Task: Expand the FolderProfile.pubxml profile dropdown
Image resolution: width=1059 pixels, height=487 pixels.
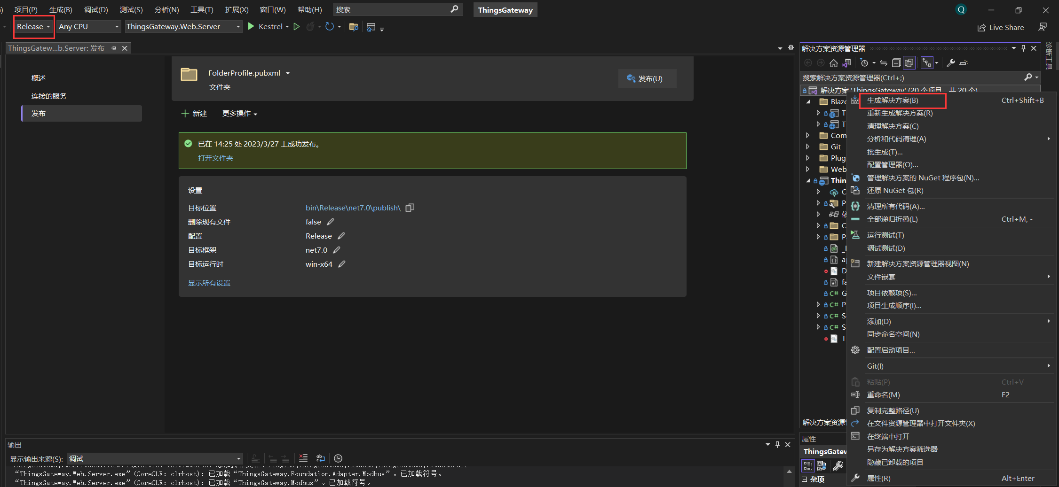Action: [x=288, y=73]
